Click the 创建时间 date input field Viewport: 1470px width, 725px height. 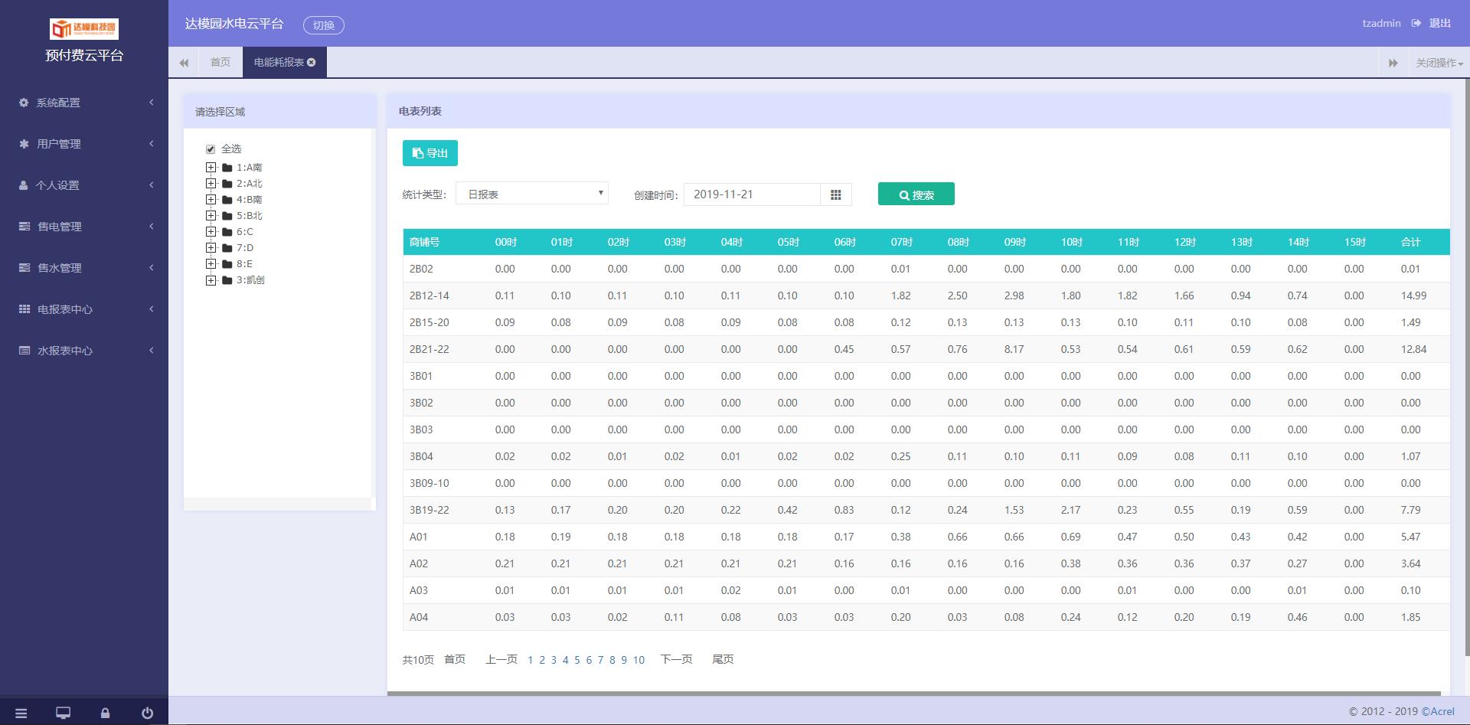tap(751, 194)
